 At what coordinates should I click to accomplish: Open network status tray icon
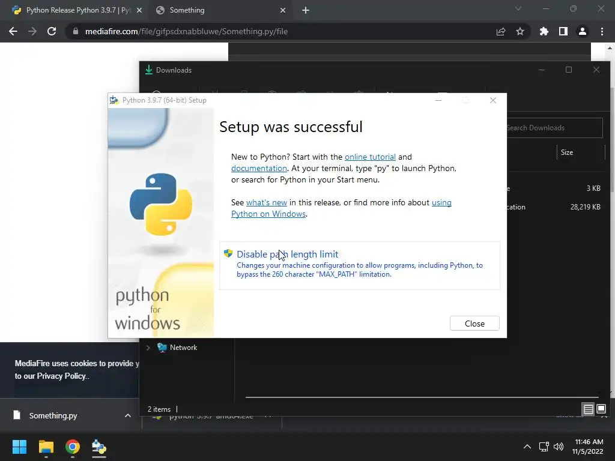544,447
